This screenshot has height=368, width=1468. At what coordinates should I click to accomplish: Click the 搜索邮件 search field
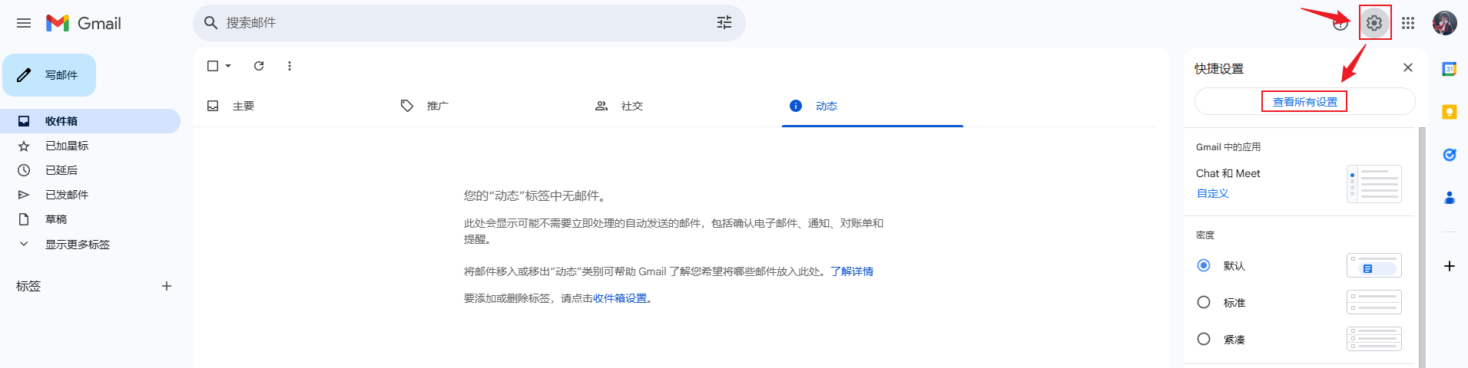pyautogui.click(x=461, y=23)
